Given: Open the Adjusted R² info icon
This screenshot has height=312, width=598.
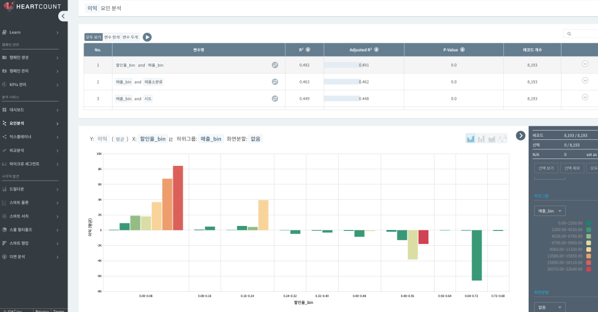Looking at the screenshot, I should [x=376, y=50].
